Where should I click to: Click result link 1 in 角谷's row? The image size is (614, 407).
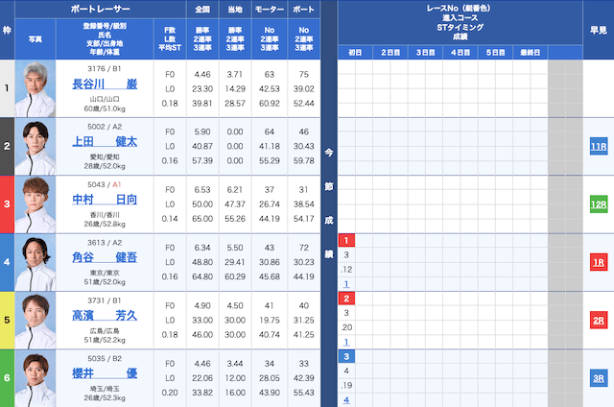(346, 284)
